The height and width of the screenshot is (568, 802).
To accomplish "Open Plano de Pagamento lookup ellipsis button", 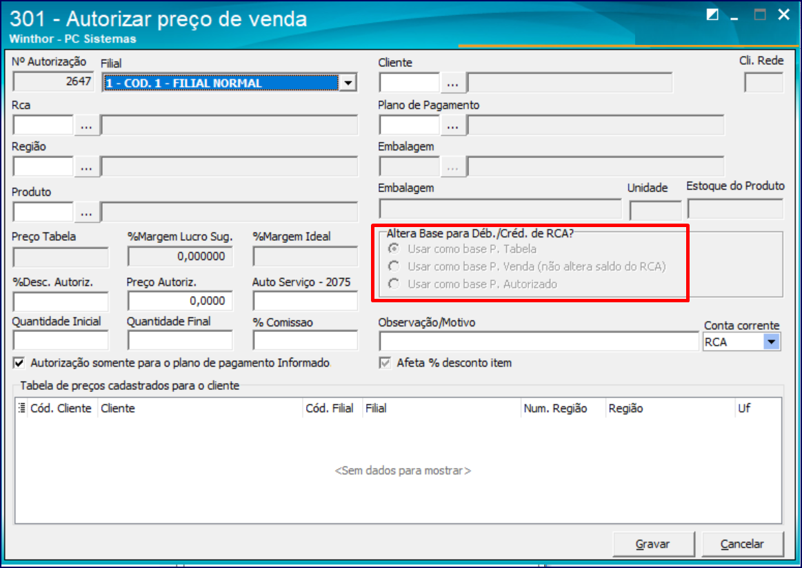I will [452, 125].
